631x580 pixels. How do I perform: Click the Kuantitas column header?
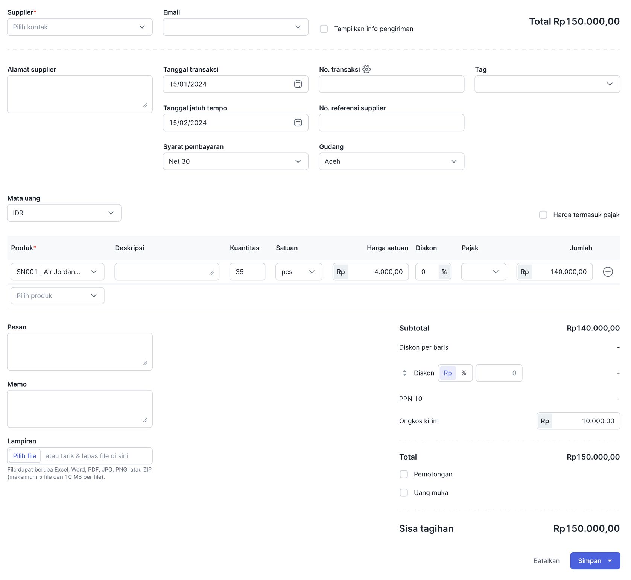(245, 248)
